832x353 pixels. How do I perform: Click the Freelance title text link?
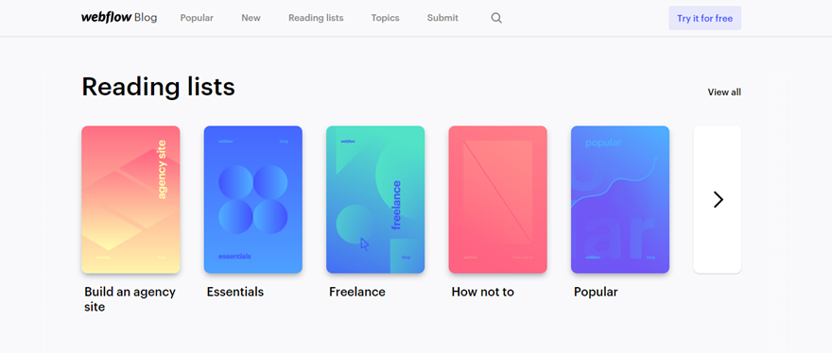357,292
